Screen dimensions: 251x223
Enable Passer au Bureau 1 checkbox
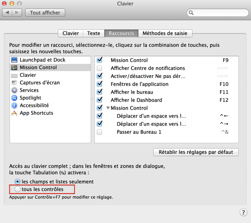(99, 132)
